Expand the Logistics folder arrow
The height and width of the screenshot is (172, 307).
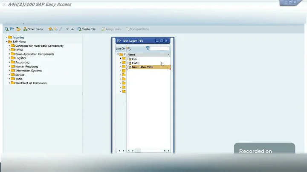coord(9,58)
